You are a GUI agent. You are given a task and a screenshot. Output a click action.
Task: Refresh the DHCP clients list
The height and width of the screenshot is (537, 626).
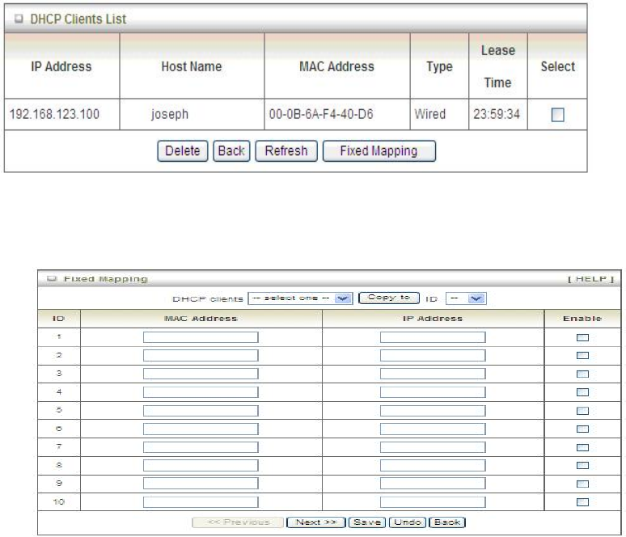click(286, 151)
